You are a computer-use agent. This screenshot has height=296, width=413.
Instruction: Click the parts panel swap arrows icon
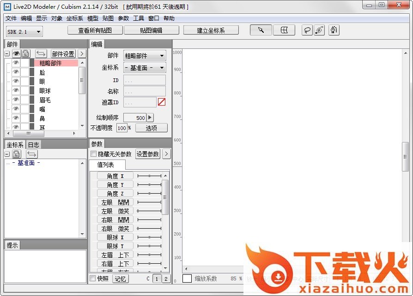[x=41, y=53]
